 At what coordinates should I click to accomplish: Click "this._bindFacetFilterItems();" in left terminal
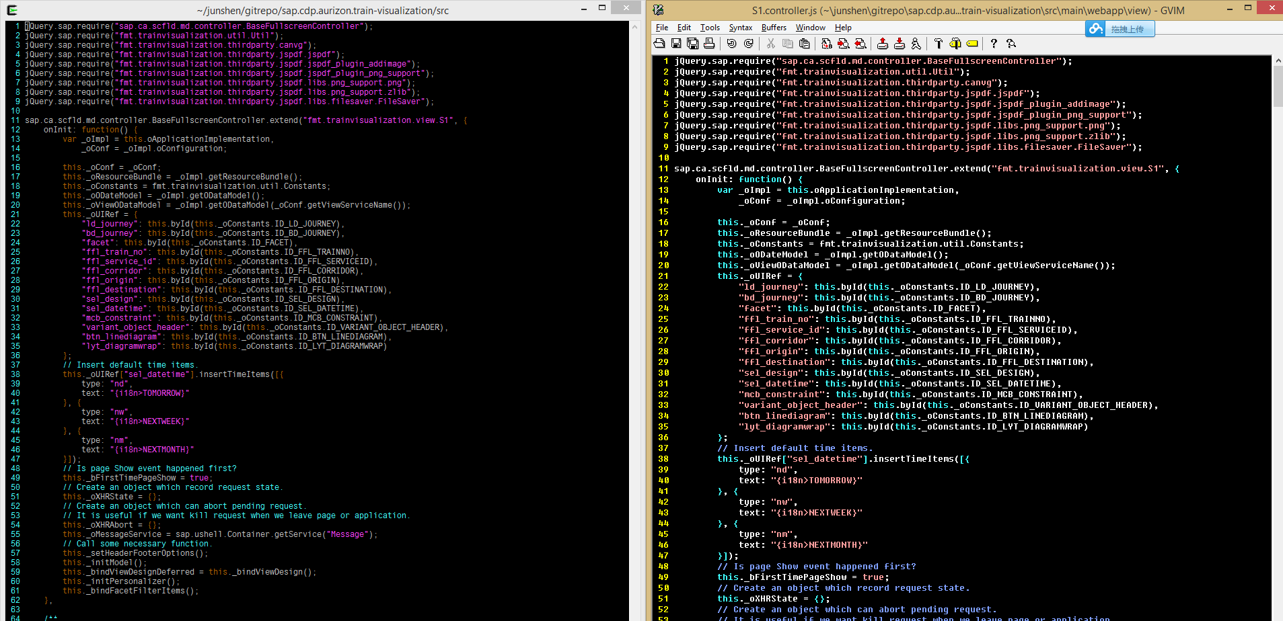pyautogui.click(x=131, y=591)
